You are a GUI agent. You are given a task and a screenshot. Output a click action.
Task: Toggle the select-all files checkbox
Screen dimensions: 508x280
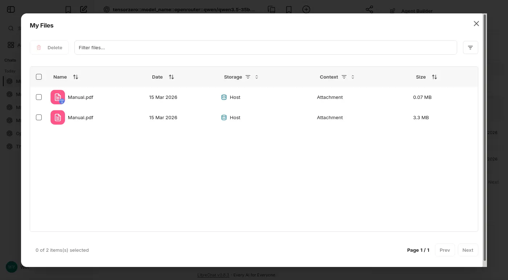tap(39, 77)
